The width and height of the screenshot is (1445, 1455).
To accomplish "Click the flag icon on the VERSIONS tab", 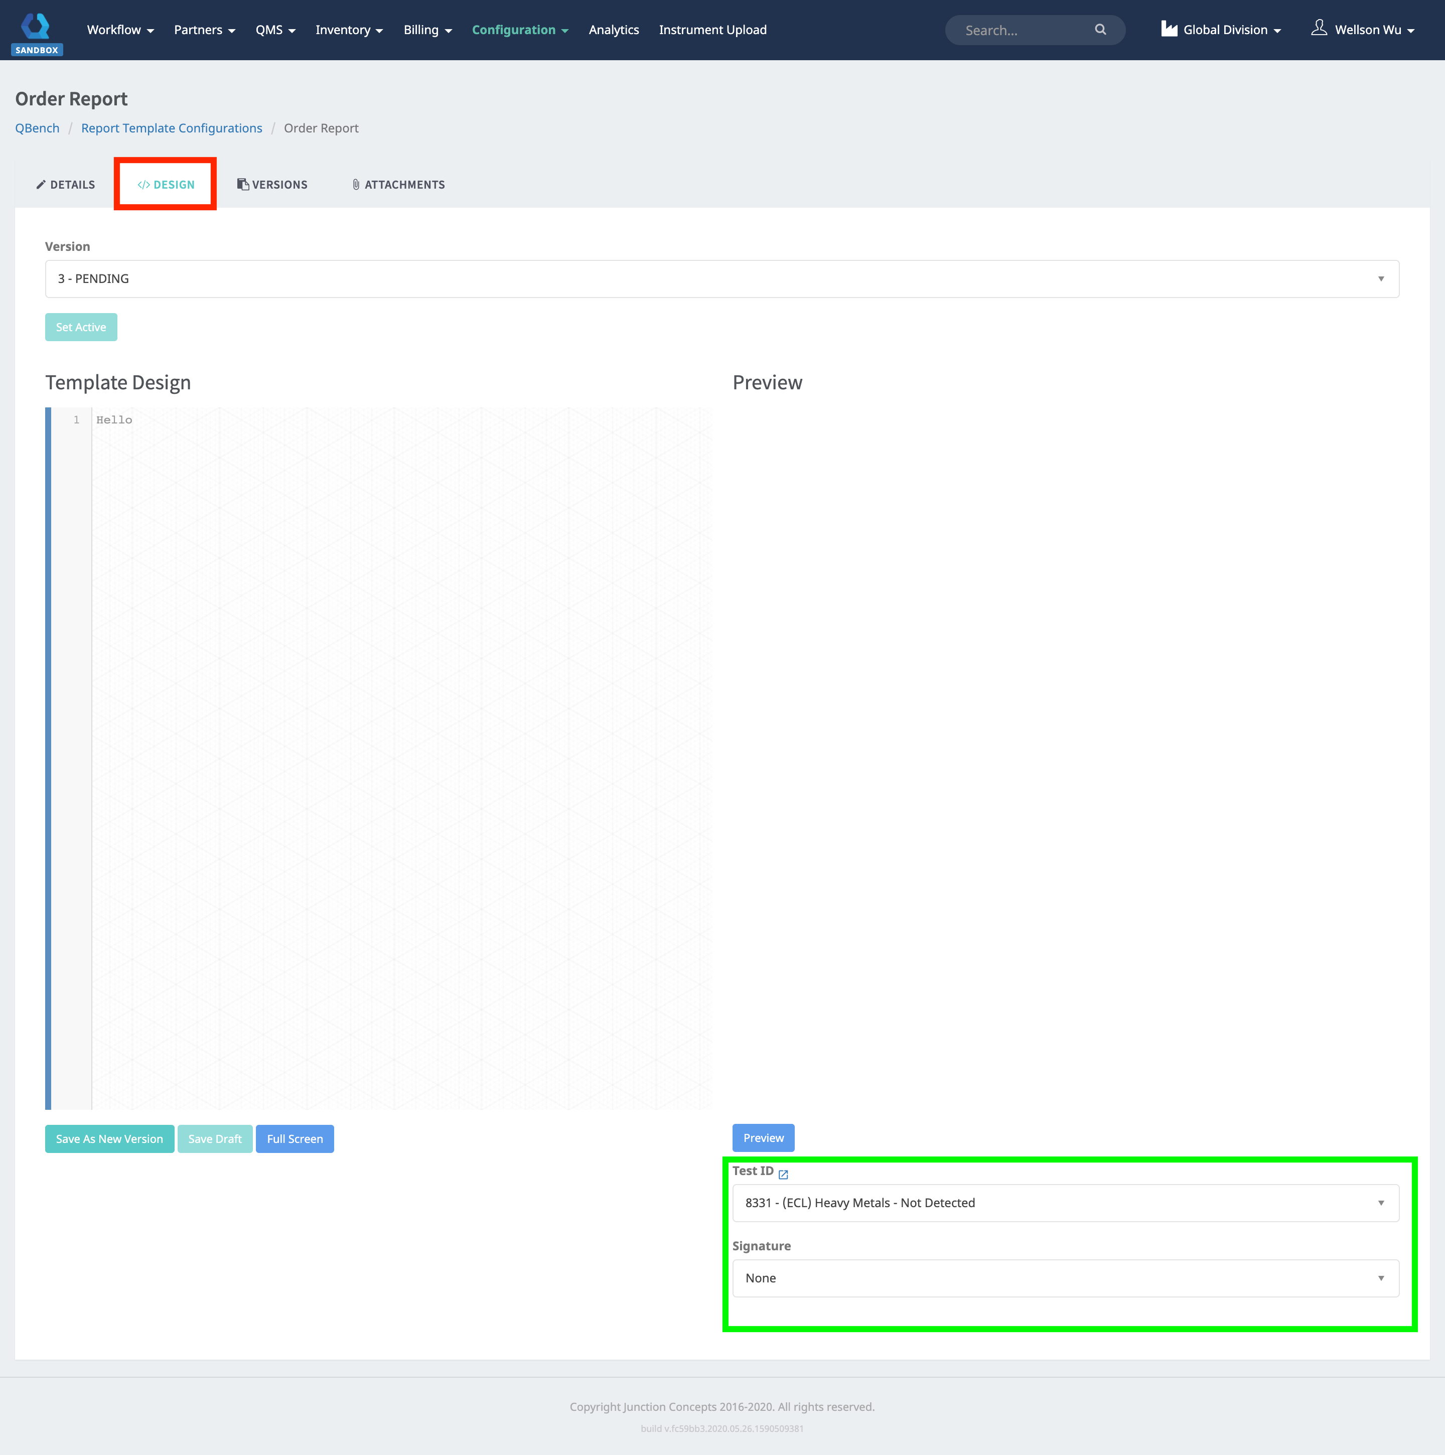I will [242, 183].
